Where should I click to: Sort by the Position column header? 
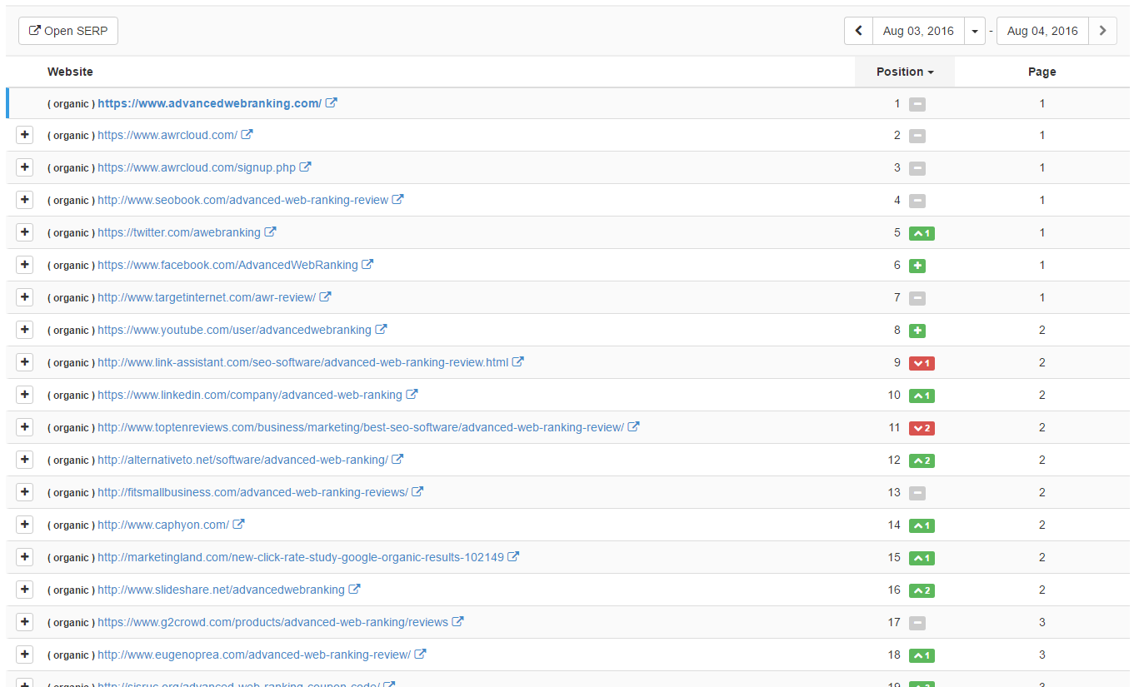[905, 72]
